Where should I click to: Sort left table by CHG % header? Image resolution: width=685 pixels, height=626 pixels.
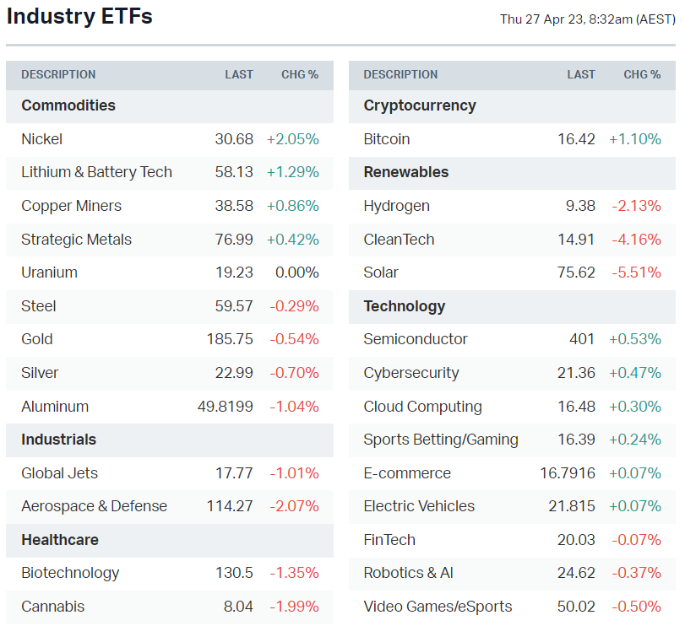300,74
